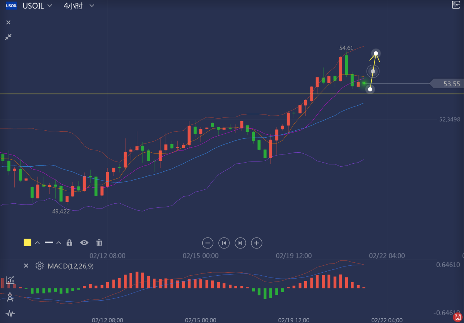Click 02/22 04:00 on the main chart time axis
The width and height of the screenshot is (464, 323).
(x=387, y=255)
